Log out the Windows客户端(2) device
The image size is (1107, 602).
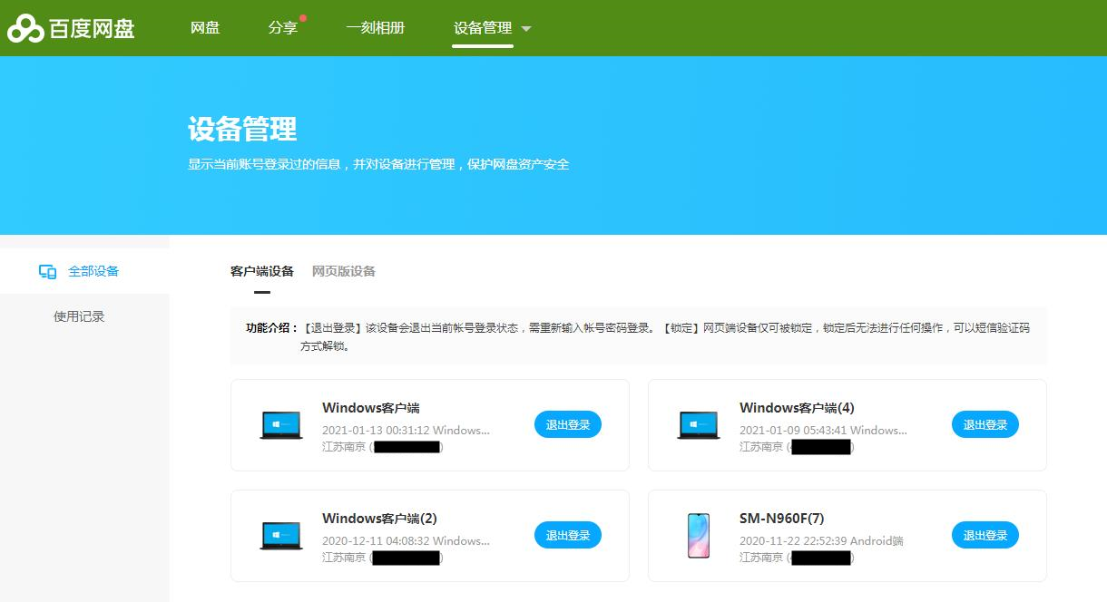pos(568,535)
